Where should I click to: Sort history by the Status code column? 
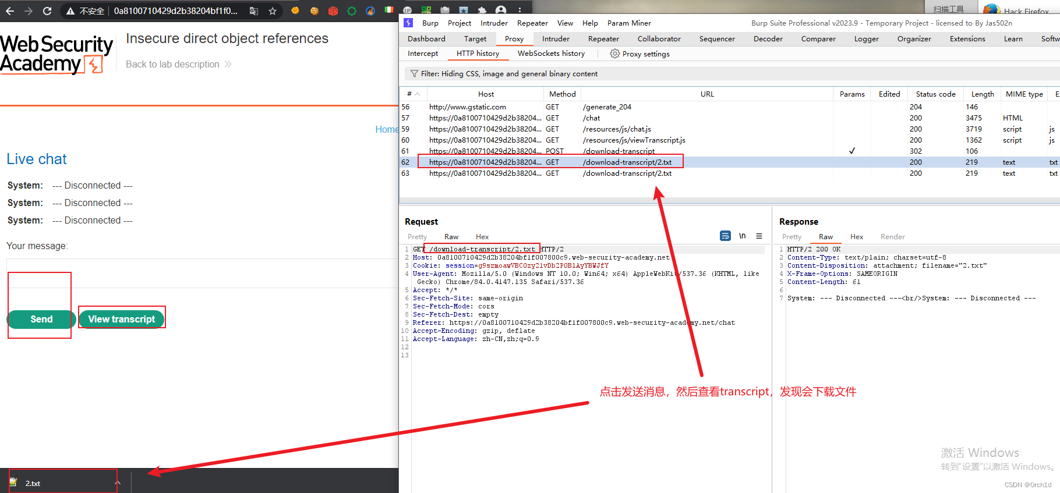point(935,94)
